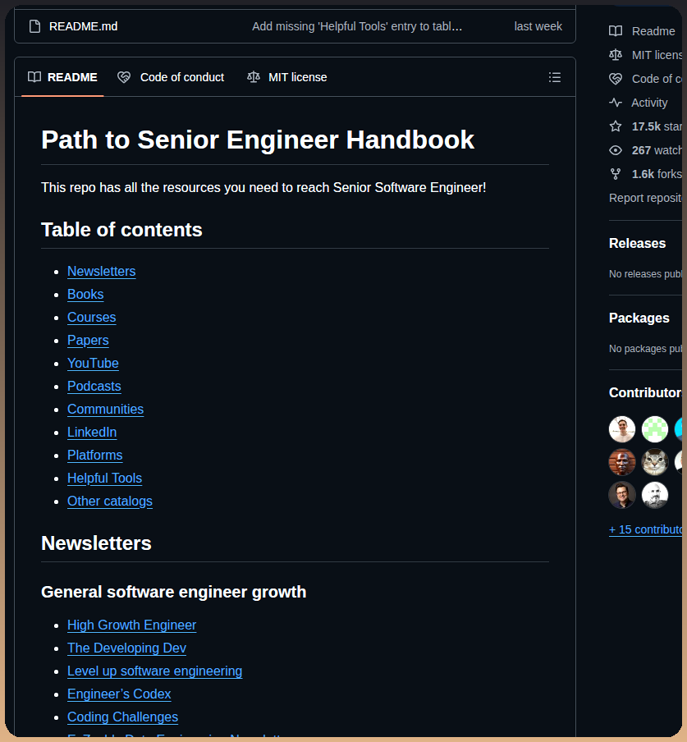Open the Packages heading link
Screen dimensions: 687x742
coord(639,318)
